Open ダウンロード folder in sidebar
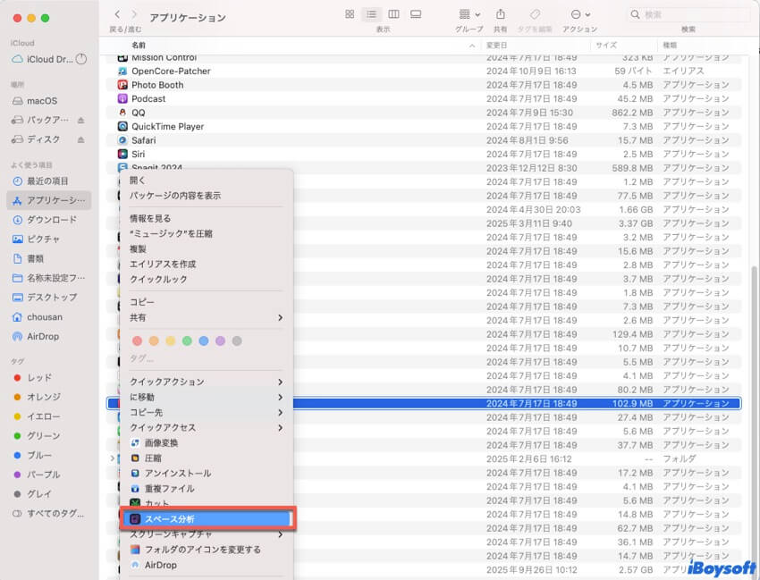The image size is (760, 580). (x=51, y=220)
